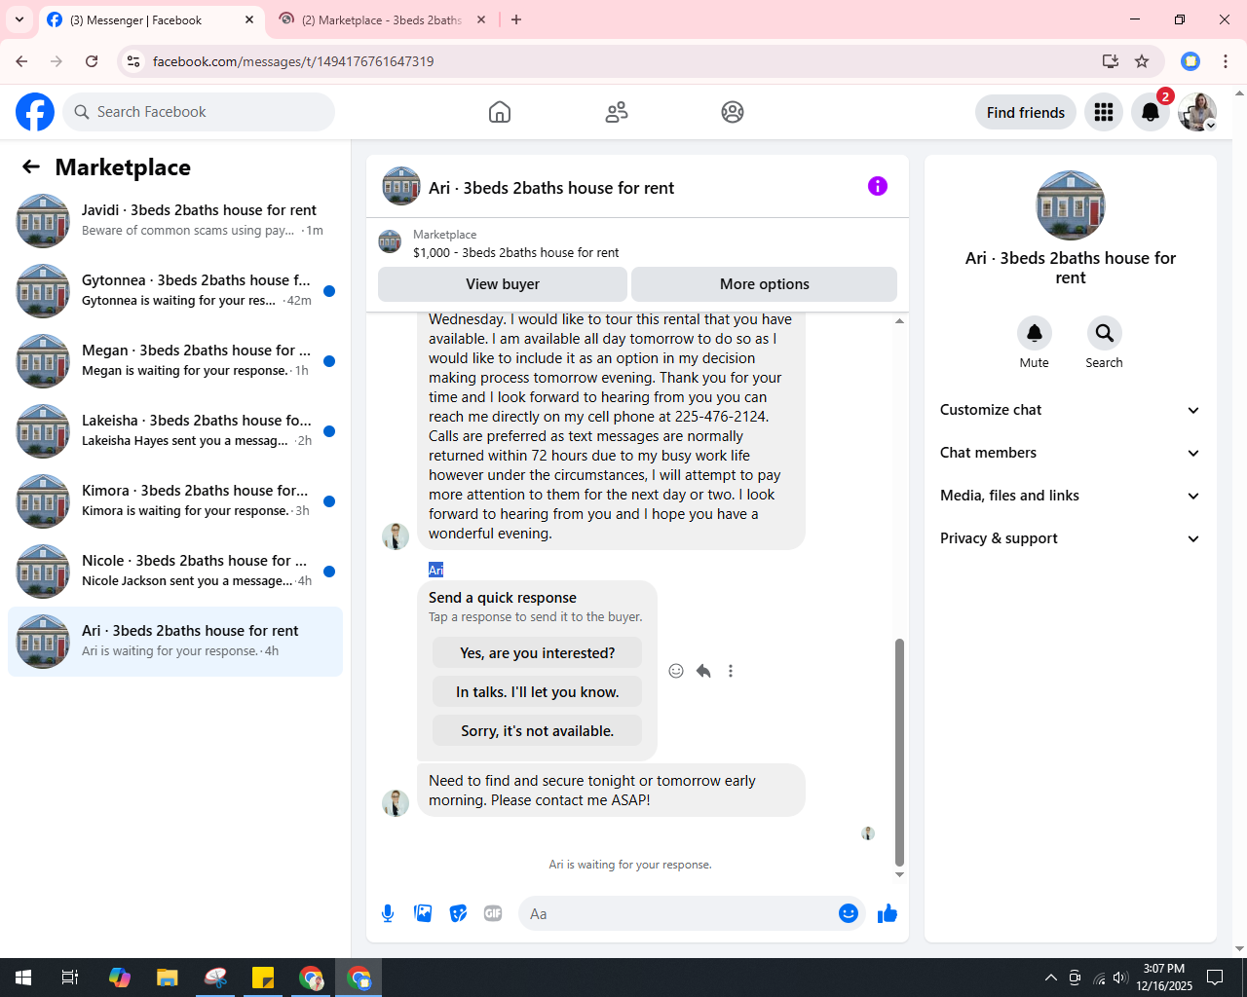Switch to the Messenger | Facebook tab
Image resolution: width=1247 pixels, height=997 pixels.
[152, 19]
